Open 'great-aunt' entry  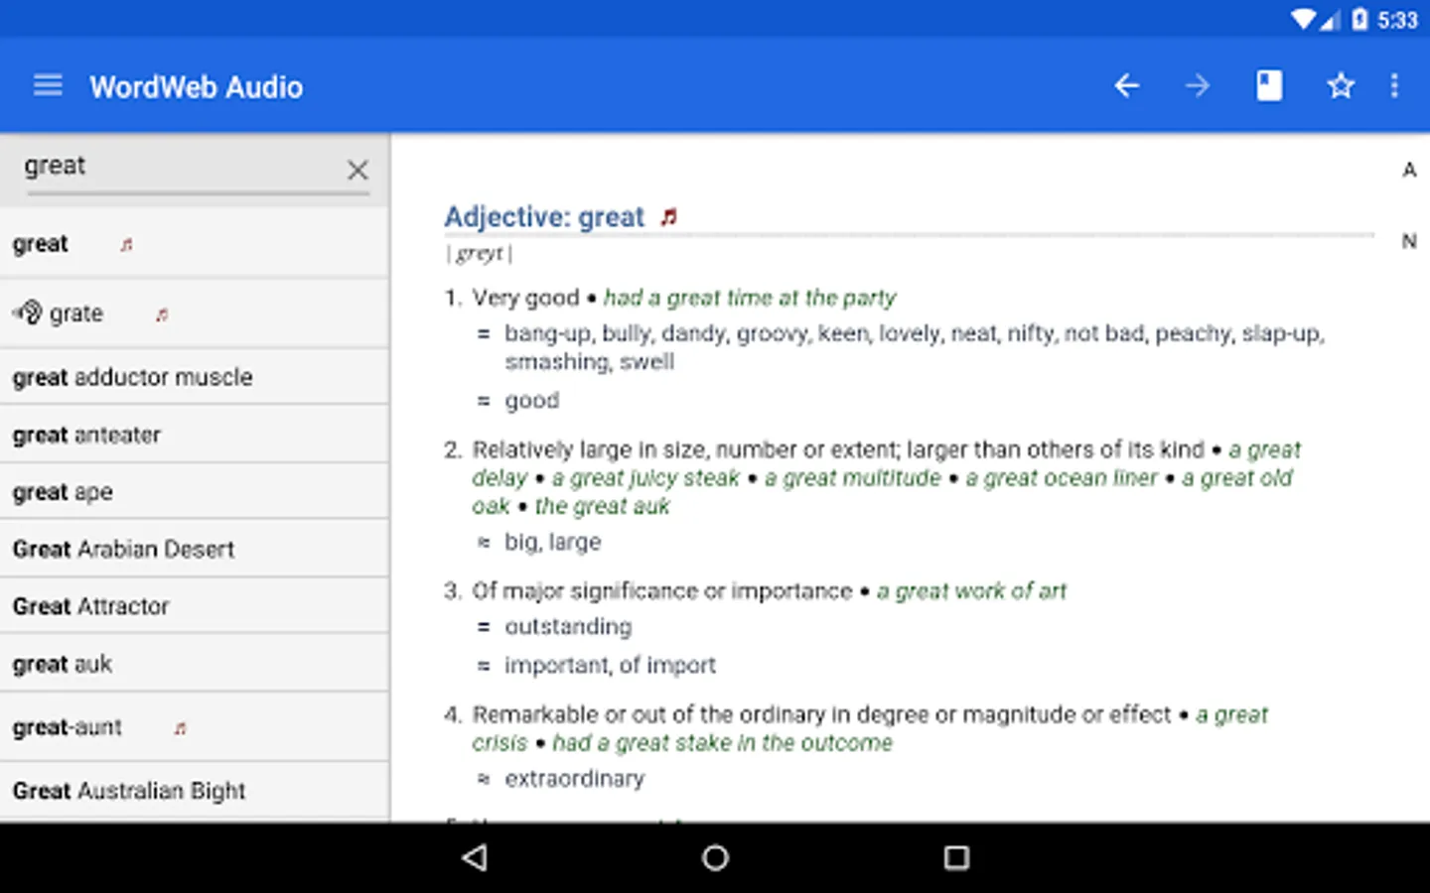click(x=195, y=727)
